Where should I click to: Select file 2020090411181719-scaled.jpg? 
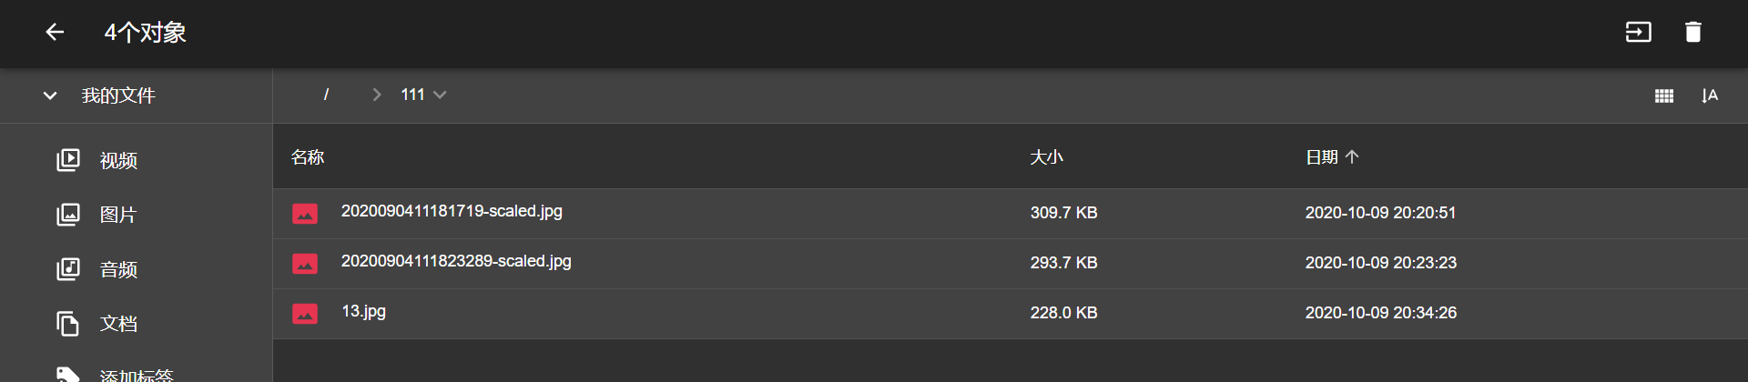click(x=452, y=211)
